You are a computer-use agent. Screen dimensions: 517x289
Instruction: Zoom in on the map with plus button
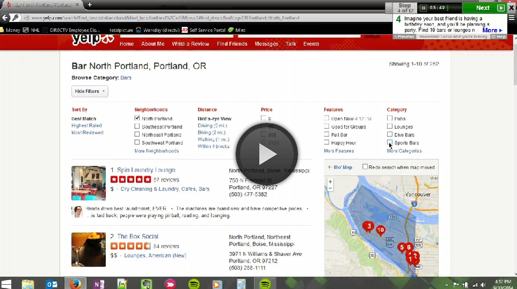(x=330, y=182)
